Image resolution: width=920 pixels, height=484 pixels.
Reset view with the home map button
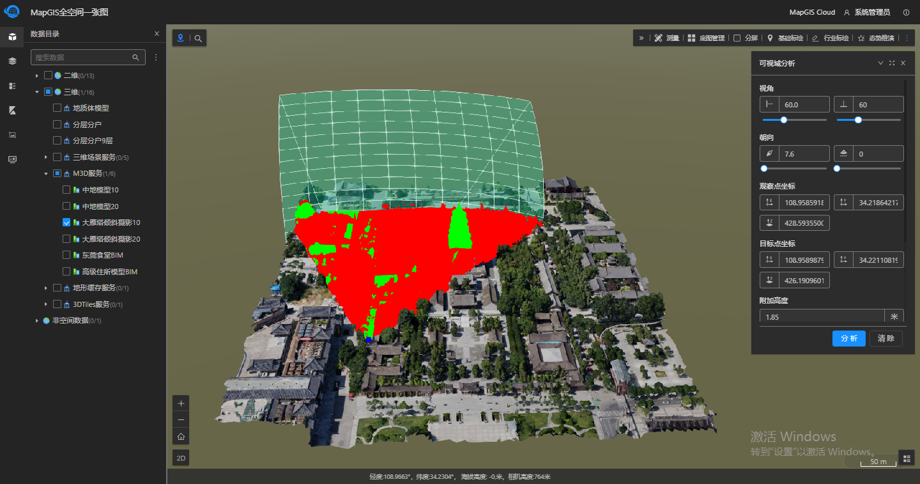click(x=181, y=437)
